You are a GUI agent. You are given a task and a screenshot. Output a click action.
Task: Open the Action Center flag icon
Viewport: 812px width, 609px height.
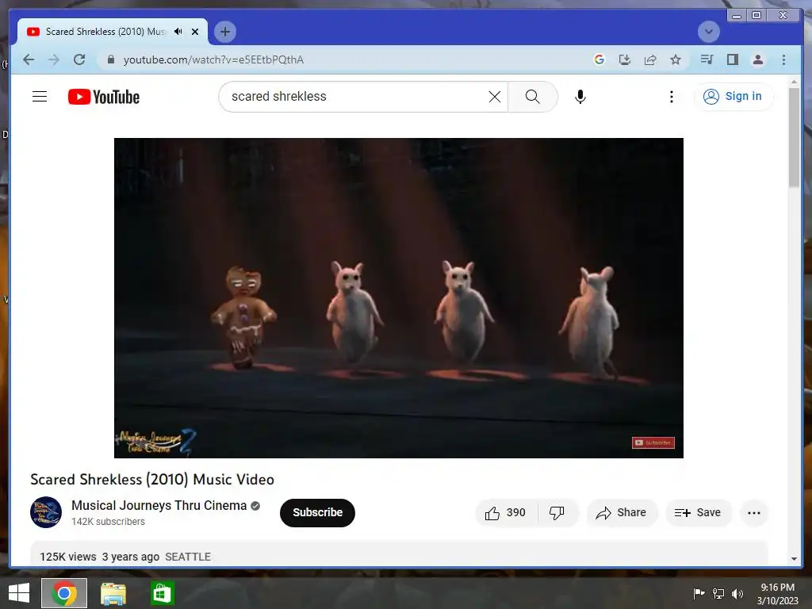click(x=699, y=593)
